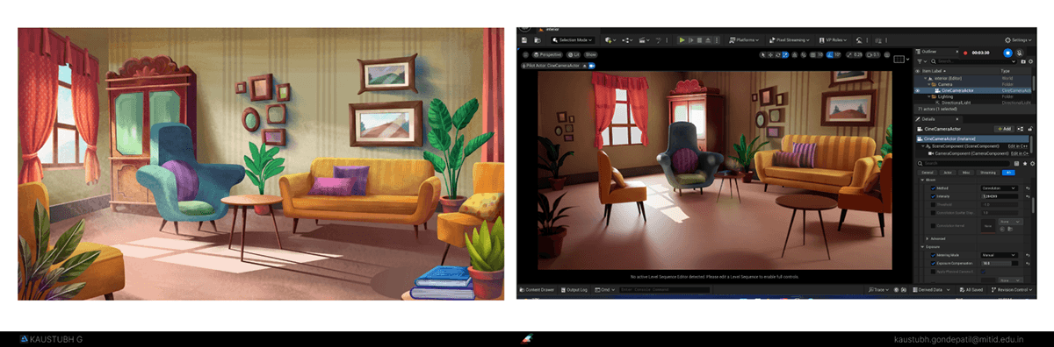Image resolution: width=1054 pixels, height=347 pixels.
Task: Click the Details lock icon
Action: tap(1029, 129)
